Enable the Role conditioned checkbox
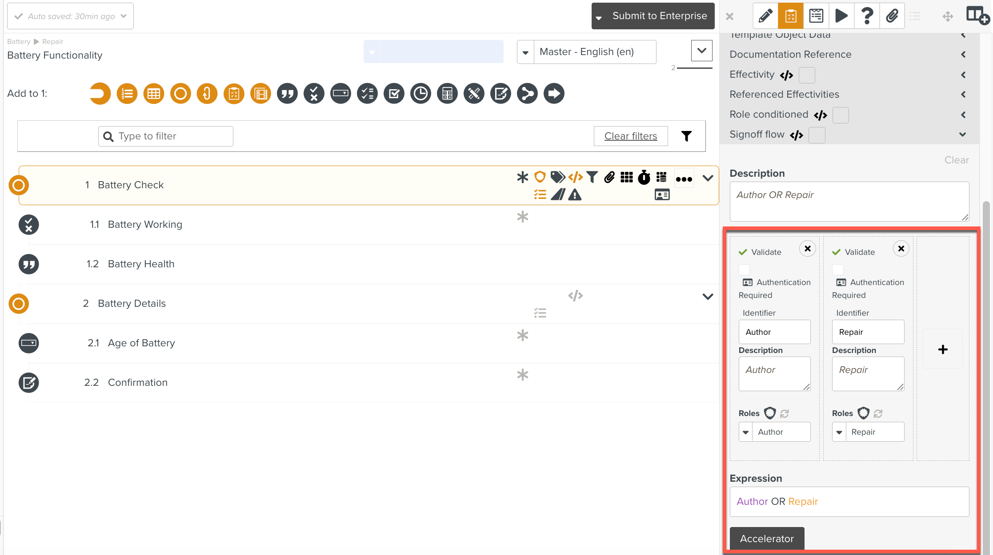Screen dimensions: 993x555 (x=841, y=115)
